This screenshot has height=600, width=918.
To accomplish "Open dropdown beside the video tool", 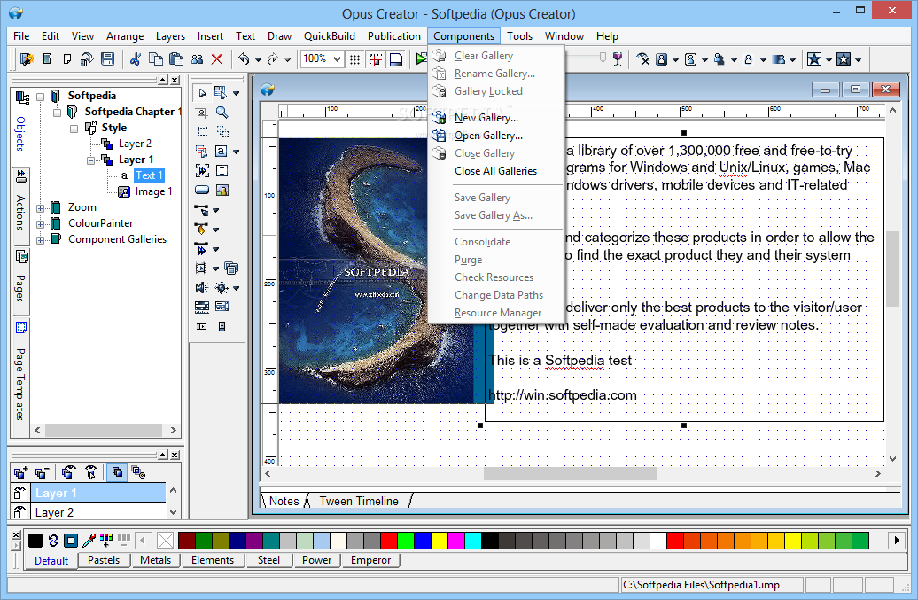I will pyautogui.click(x=215, y=269).
